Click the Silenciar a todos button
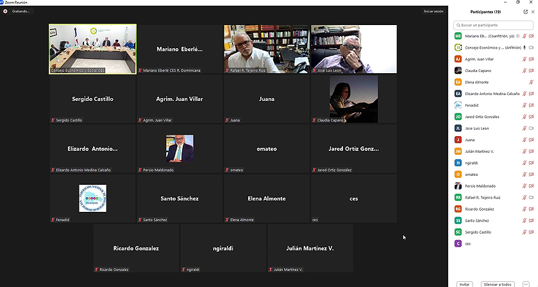The width and height of the screenshot is (538, 287). point(498,284)
